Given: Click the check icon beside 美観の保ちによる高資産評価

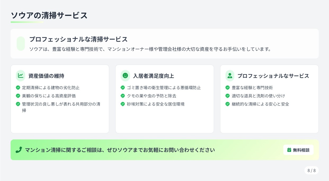Looking at the screenshot, I should (18, 96).
